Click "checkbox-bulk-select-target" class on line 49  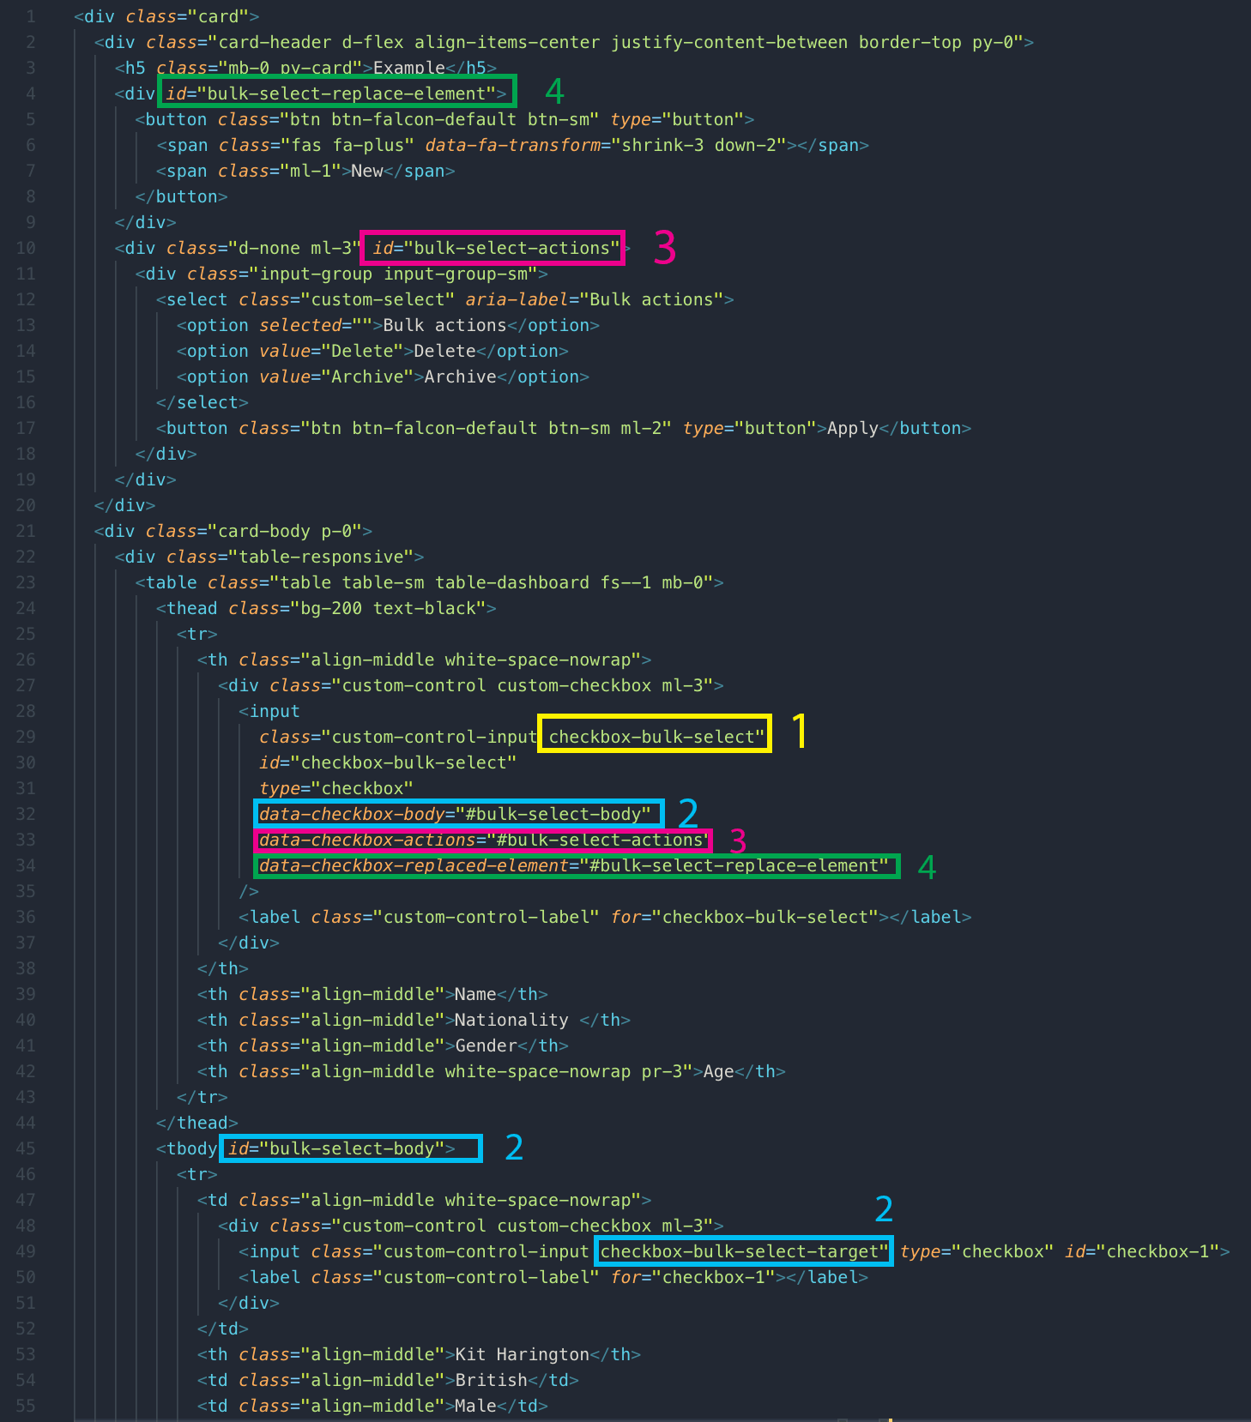pos(740,1251)
